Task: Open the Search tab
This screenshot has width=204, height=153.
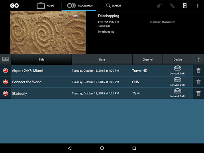Action: click(114, 6)
